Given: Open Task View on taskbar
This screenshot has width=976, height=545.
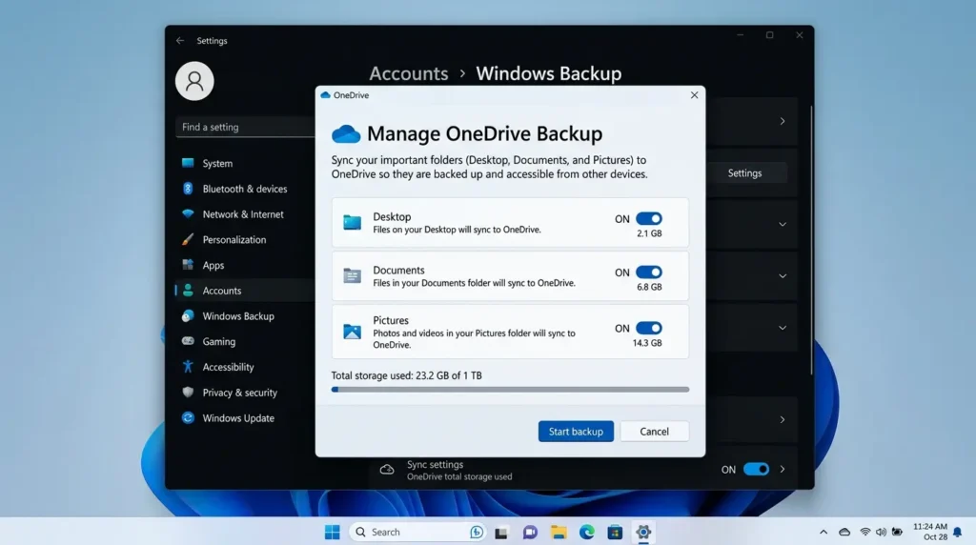Looking at the screenshot, I should 501,533.
